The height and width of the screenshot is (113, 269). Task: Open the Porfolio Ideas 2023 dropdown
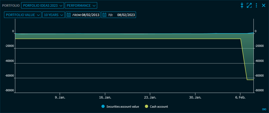click(x=42, y=5)
